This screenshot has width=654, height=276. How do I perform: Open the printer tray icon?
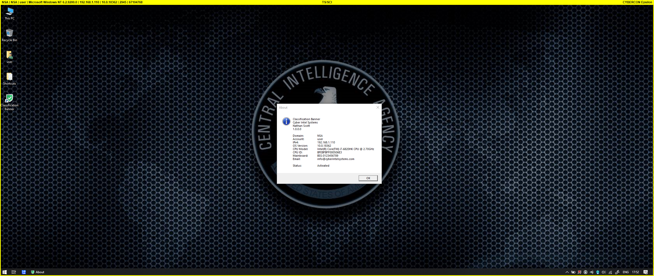(586, 272)
